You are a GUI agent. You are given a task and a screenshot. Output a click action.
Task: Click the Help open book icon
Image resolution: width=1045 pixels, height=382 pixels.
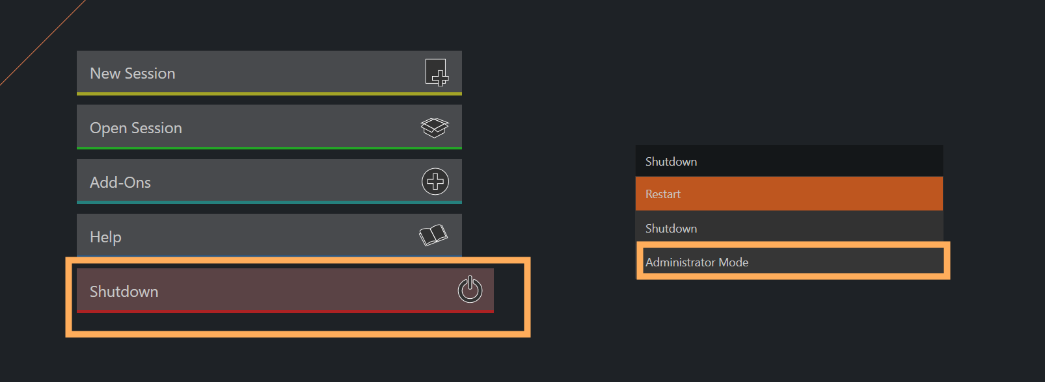coord(433,235)
